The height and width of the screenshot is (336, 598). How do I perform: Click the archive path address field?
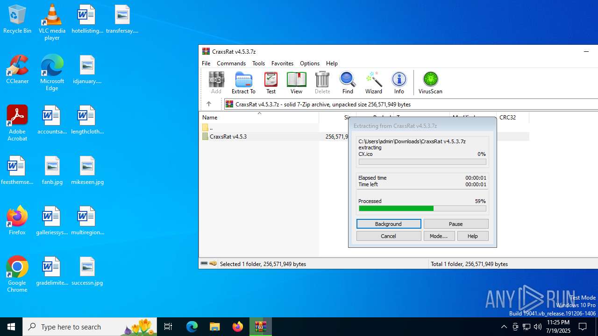(x=411, y=104)
